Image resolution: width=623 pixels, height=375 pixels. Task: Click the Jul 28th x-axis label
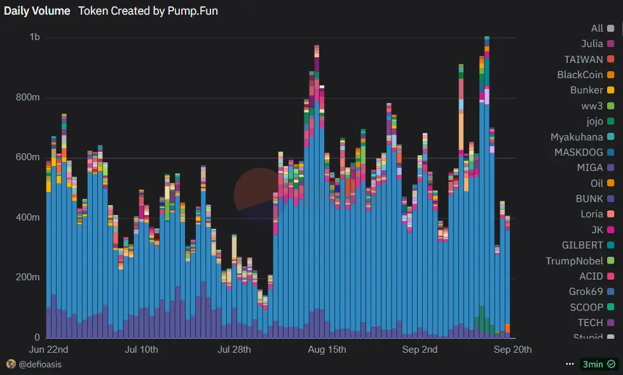coord(234,350)
